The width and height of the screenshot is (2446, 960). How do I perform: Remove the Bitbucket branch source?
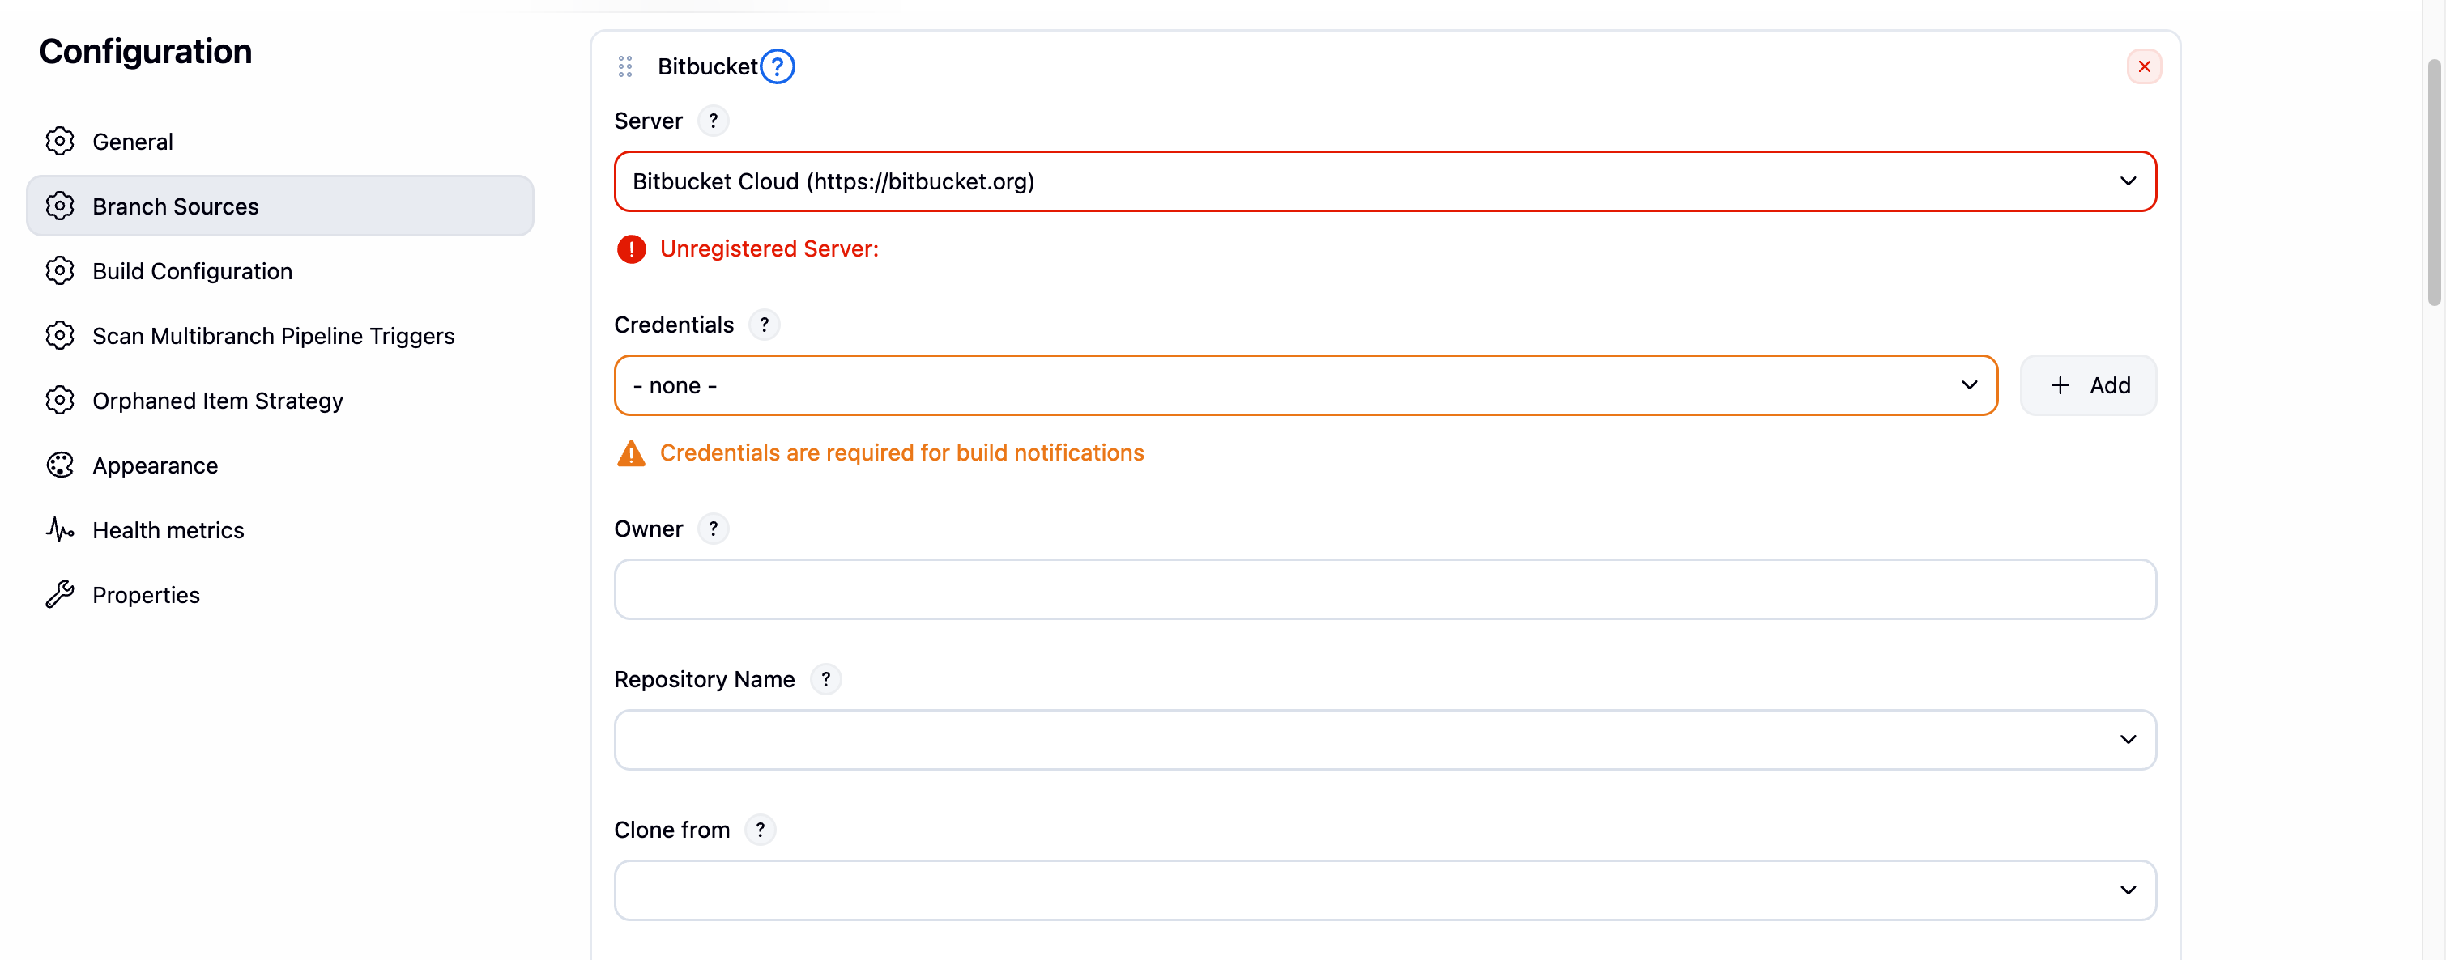click(x=2144, y=66)
